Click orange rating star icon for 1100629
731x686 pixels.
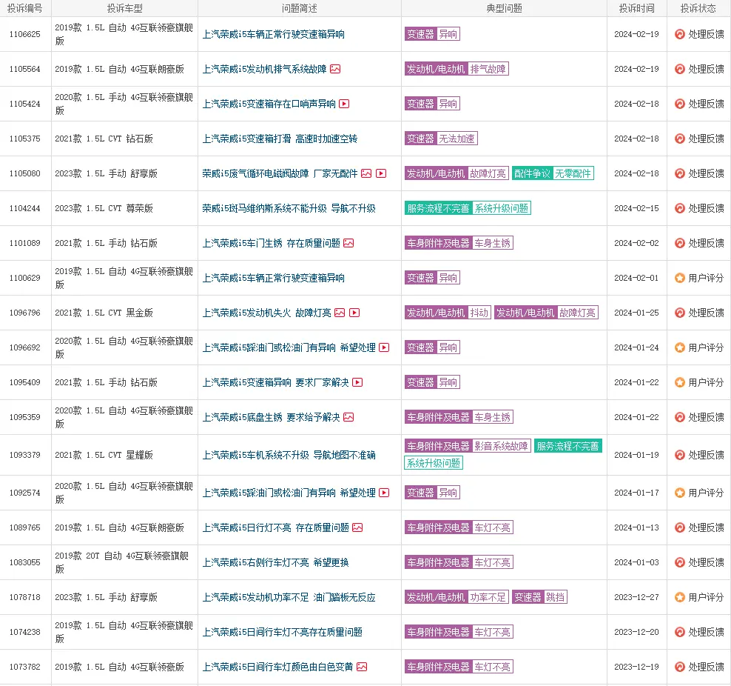click(680, 278)
